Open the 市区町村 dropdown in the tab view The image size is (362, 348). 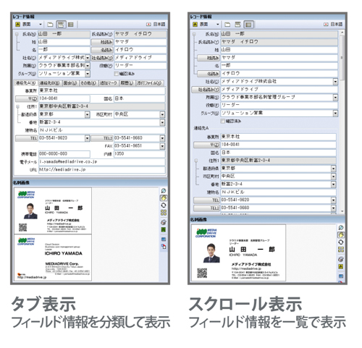pyautogui.click(x=162, y=114)
